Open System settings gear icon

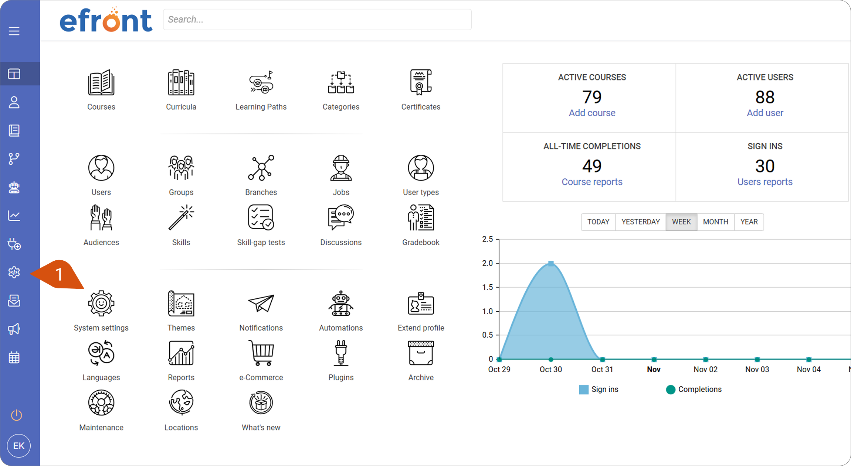point(101,304)
